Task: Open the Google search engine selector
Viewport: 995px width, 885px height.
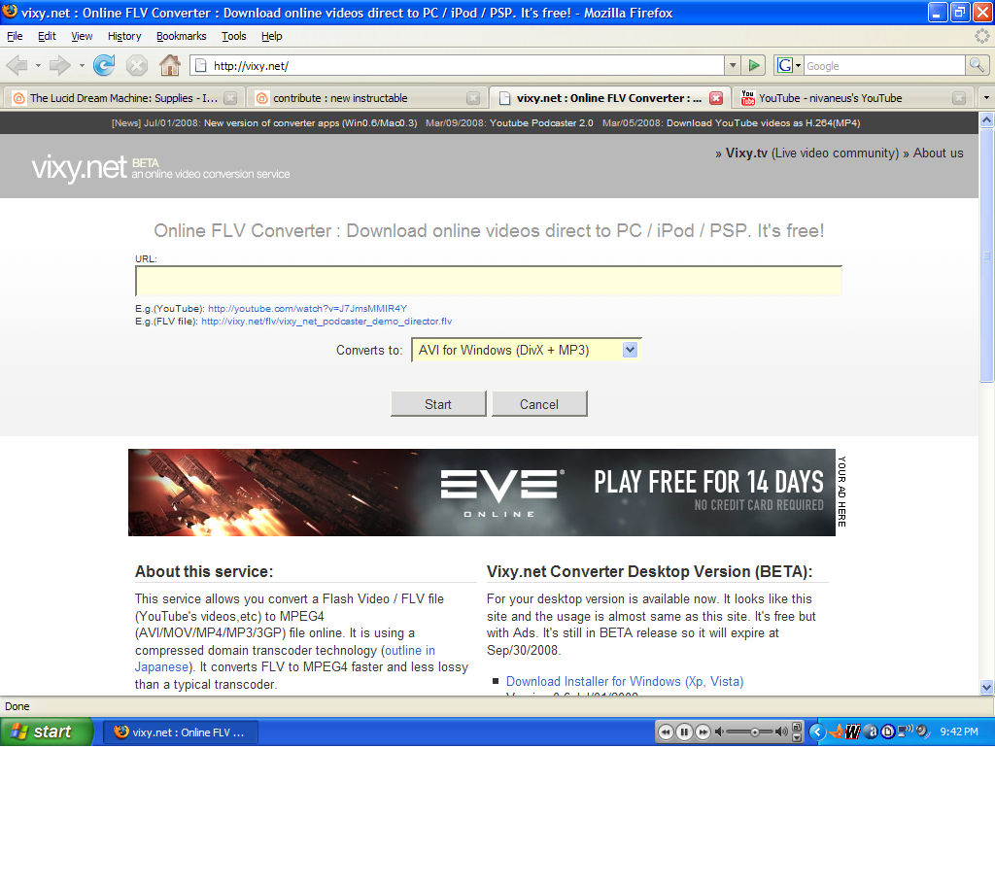Action: [789, 65]
